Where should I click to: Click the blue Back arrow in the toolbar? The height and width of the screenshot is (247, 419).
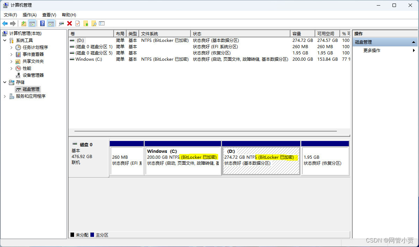tap(5, 23)
